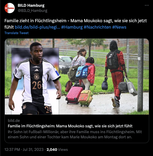
Task: Click the pink suitcase in the photo
Action: (74, 95)
